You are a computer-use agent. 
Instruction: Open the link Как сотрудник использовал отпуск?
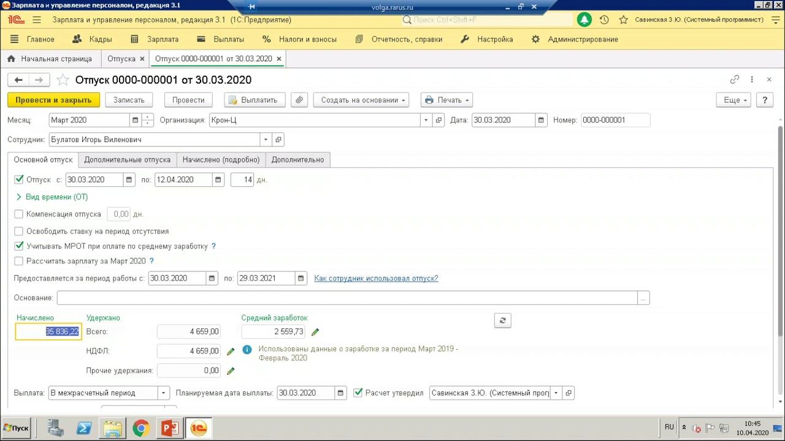[376, 278]
